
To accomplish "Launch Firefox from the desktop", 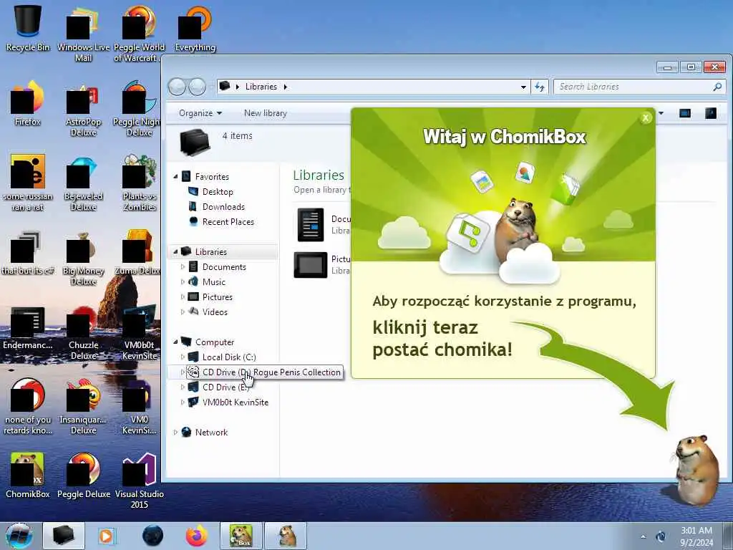I will click(28, 103).
